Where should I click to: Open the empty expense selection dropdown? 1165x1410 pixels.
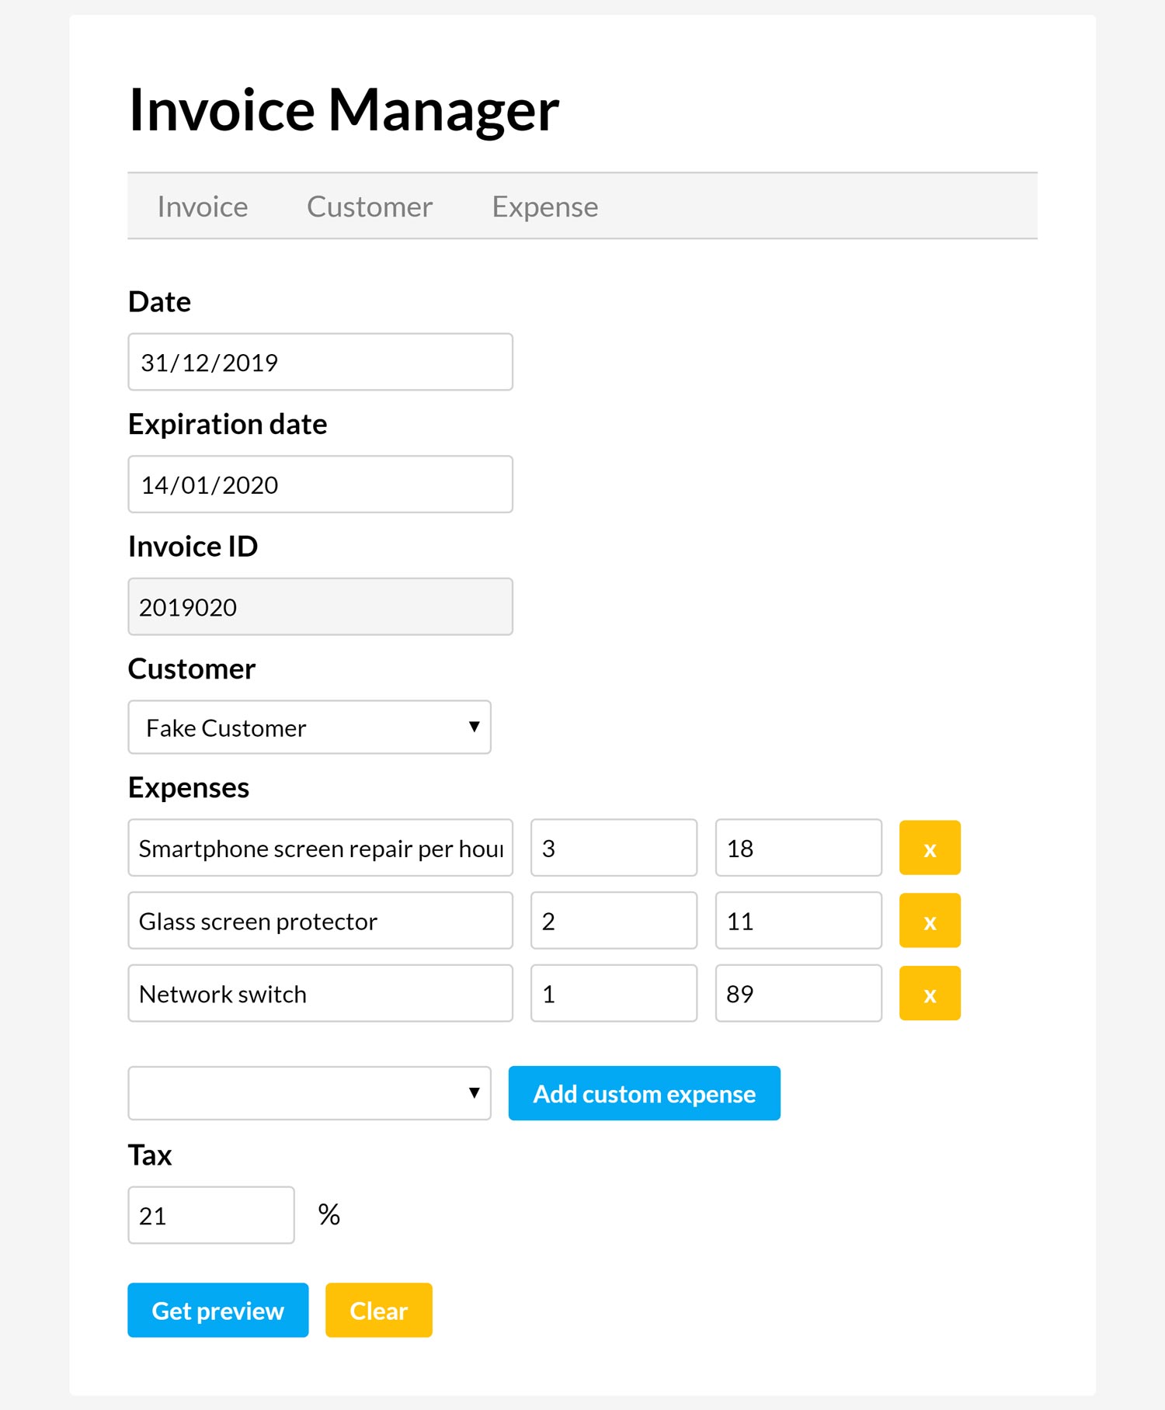click(309, 1093)
